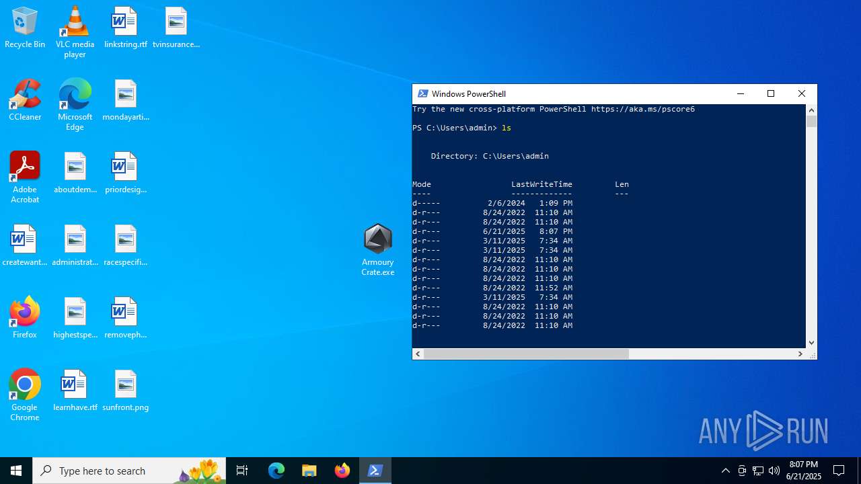Select the priordesig document icon
Viewport: 861px width, 484px height.
tap(126, 173)
